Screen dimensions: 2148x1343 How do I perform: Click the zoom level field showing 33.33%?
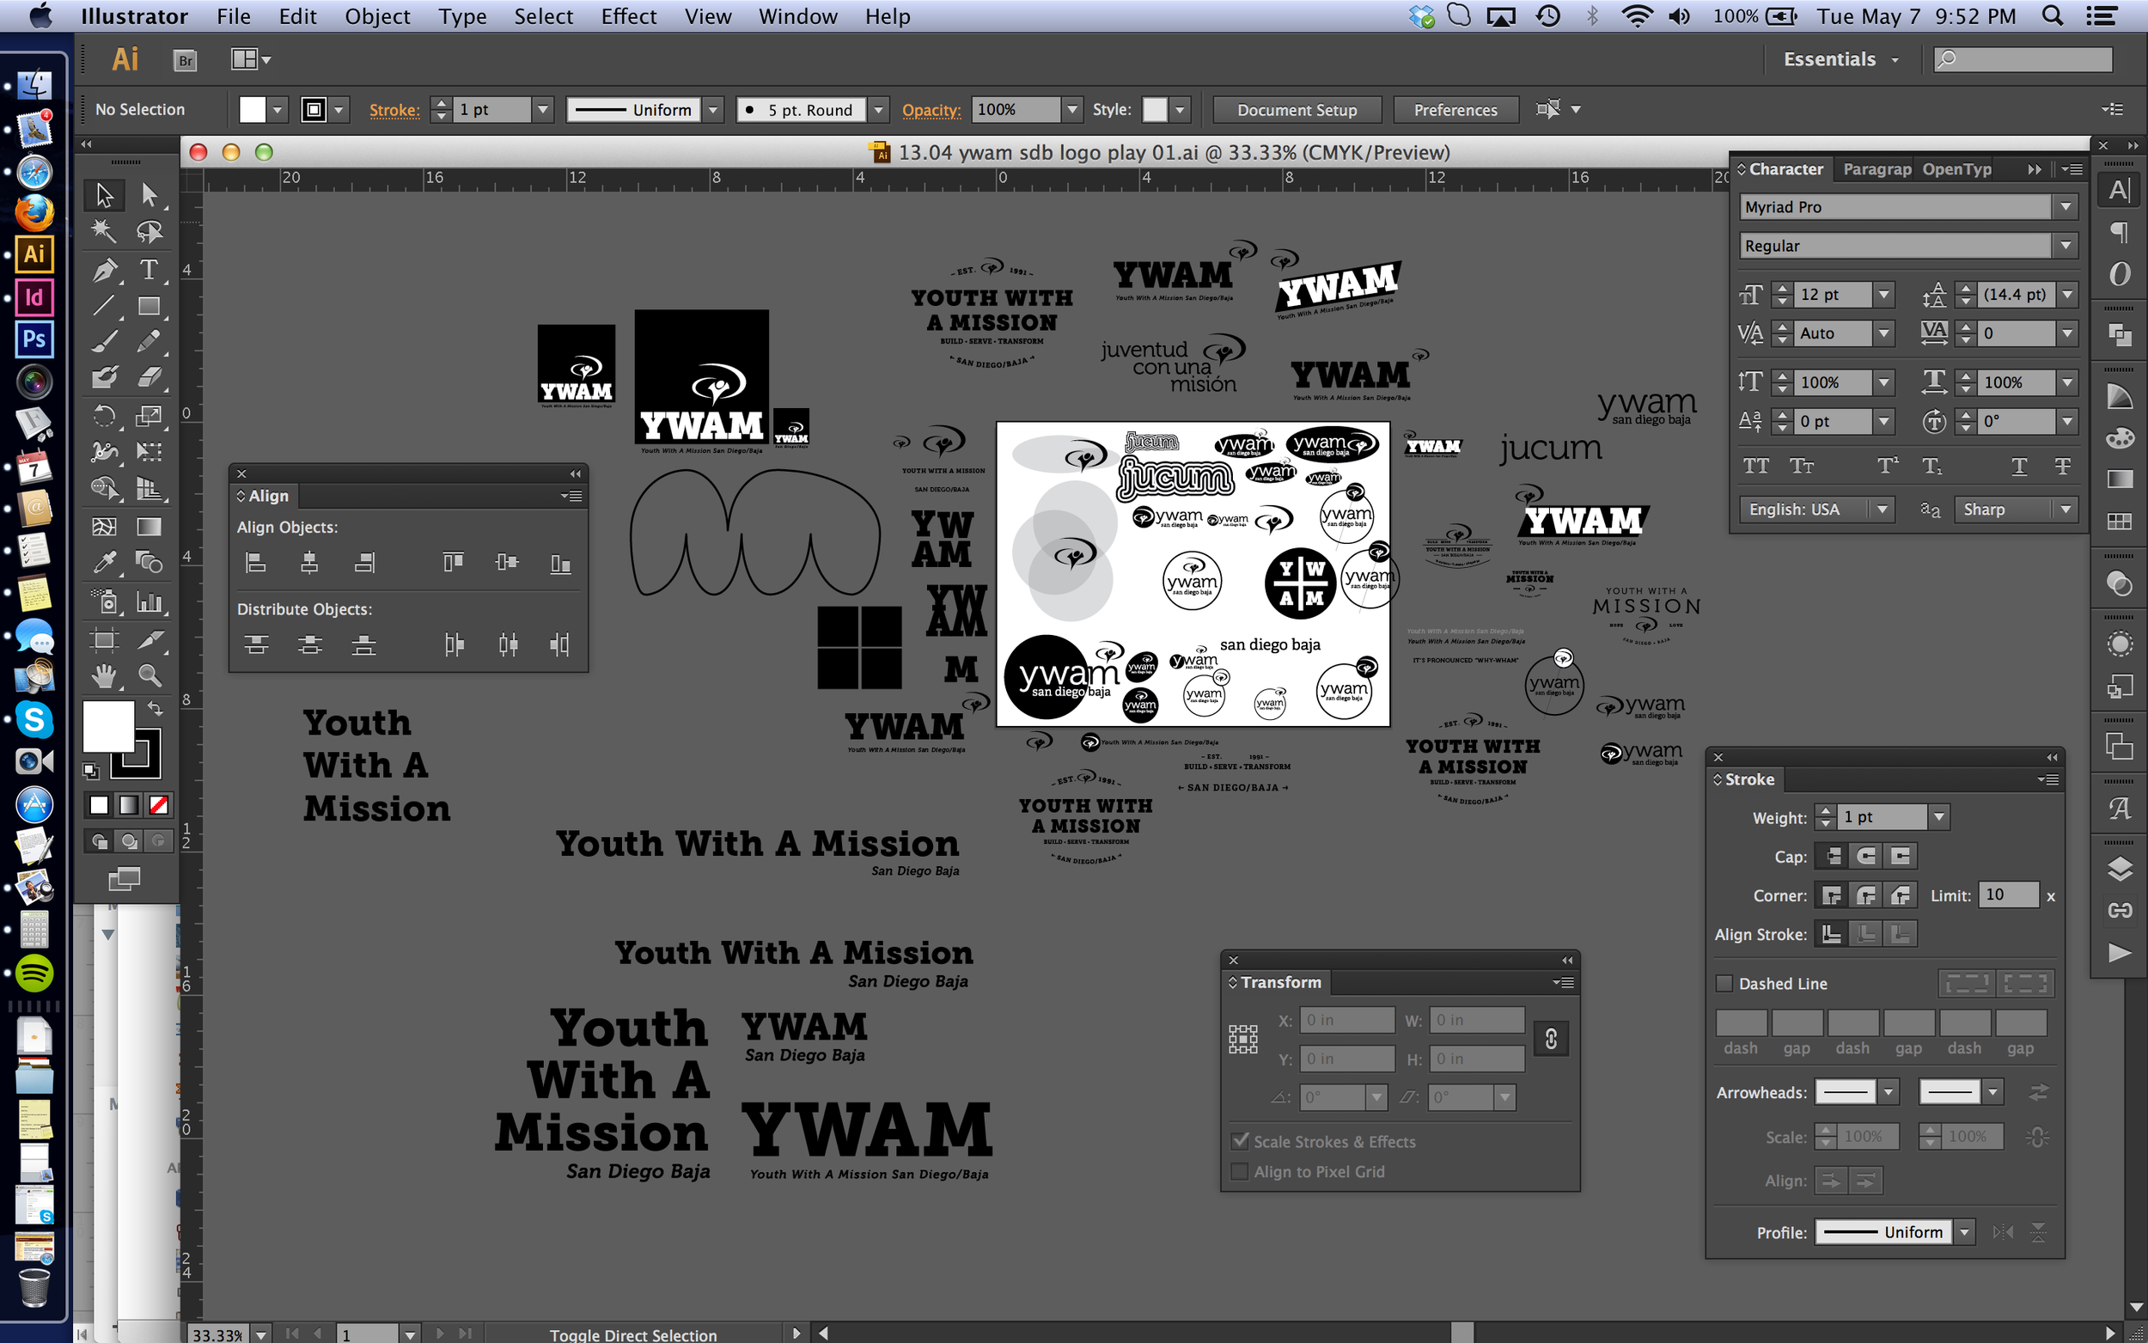(x=218, y=1334)
